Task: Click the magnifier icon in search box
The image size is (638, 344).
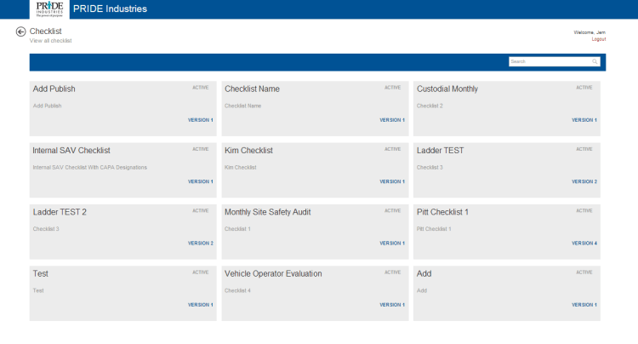Action: tap(595, 61)
